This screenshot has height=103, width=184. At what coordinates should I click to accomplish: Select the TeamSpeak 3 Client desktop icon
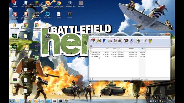pyautogui.click(x=70, y=4)
